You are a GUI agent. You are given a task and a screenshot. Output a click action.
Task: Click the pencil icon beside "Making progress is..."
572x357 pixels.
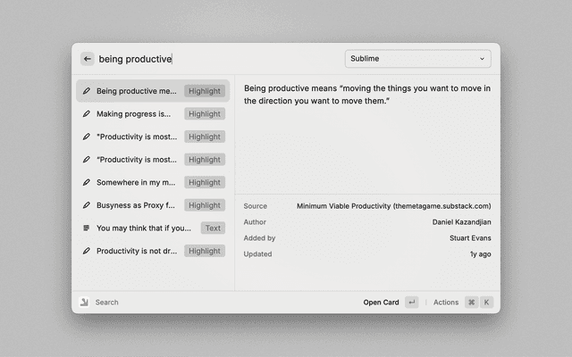pos(86,114)
